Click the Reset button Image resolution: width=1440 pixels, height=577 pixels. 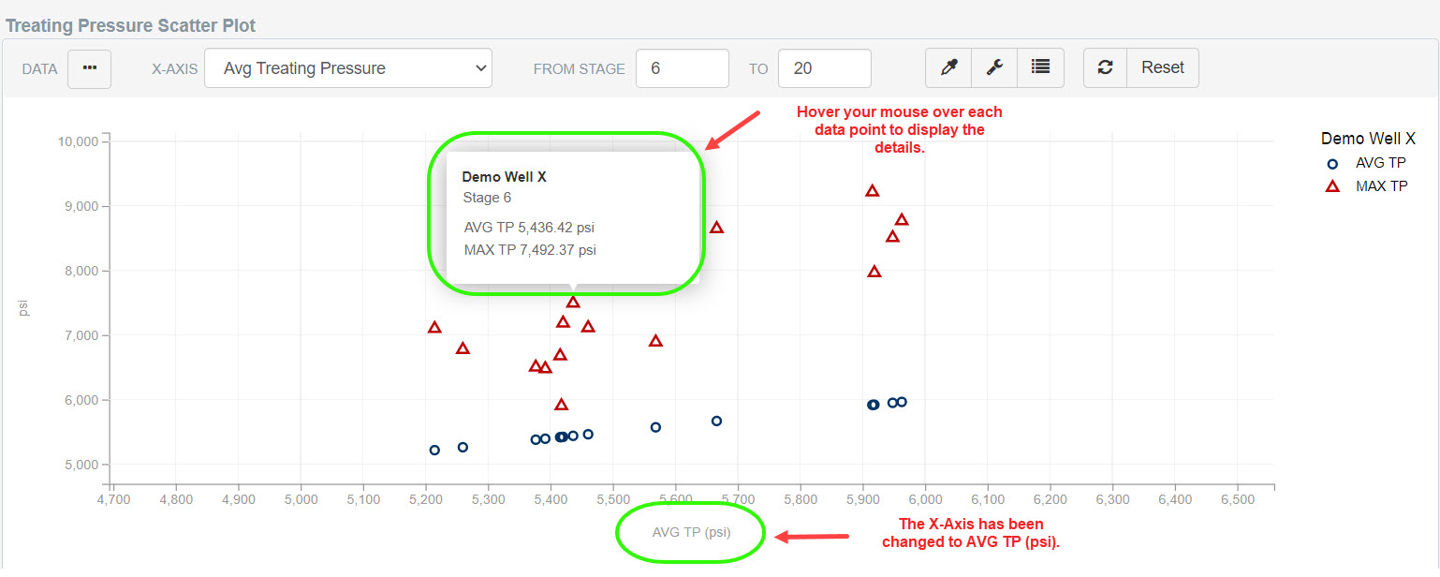coord(1163,67)
